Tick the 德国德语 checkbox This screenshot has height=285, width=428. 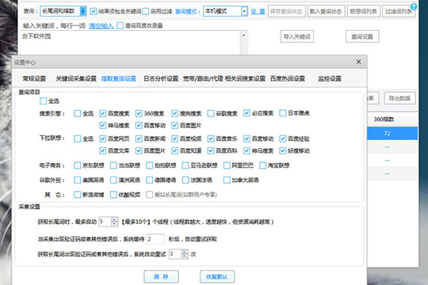click(x=149, y=180)
